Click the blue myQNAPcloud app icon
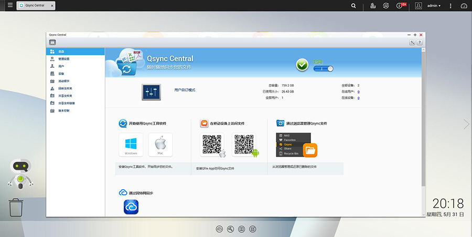472x237 pixels. [131, 207]
